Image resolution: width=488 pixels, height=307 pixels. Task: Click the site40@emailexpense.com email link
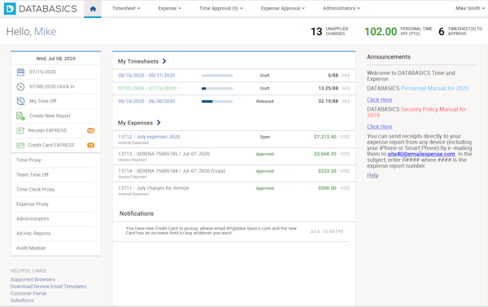click(x=421, y=154)
